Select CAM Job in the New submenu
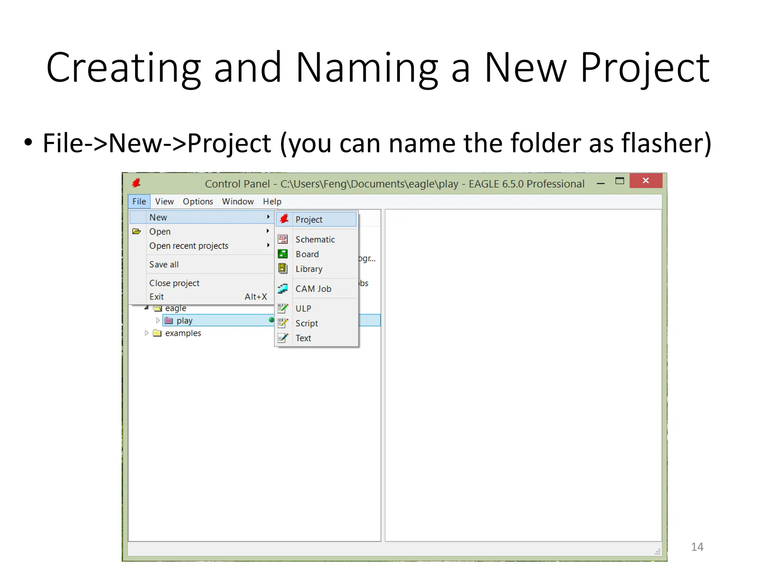The height and width of the screenshot is (573, 764). tap(316, 288)
